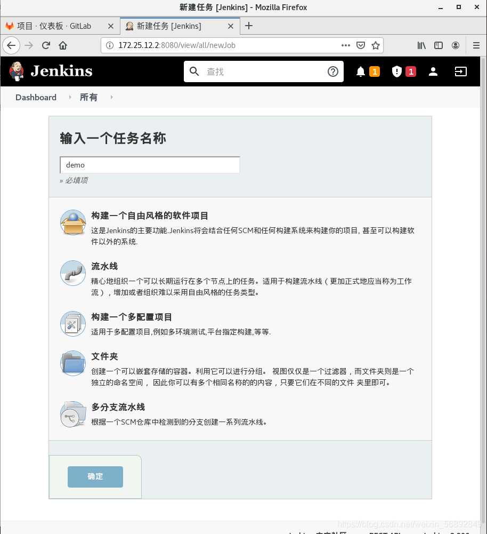This screenshot has height=534, width=487.
Task: Bookmark this page with star icon
Action: [376, 45]
